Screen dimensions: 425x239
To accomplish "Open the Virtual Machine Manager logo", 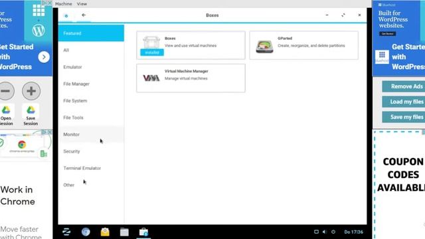I will pos(151,78).
